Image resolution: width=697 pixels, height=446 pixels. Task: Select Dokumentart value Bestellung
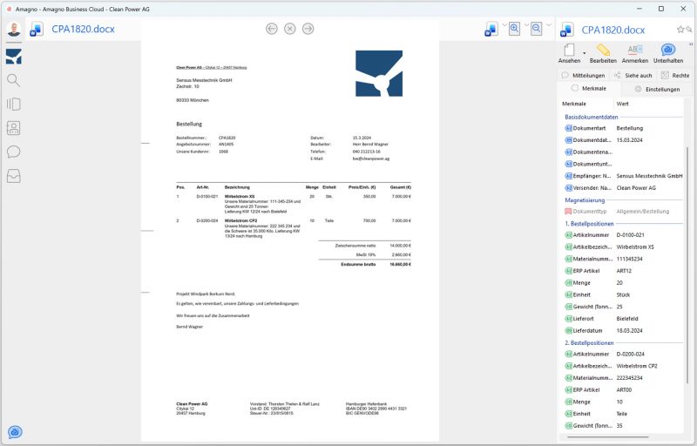pyautogui.click(x=629, y=128)
